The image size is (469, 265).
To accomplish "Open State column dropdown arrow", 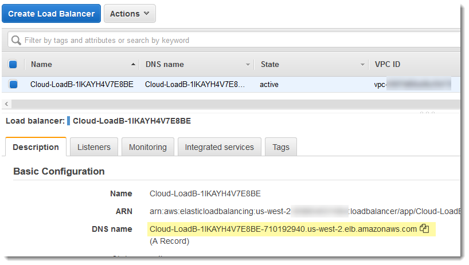I will [x=362, y=65].
